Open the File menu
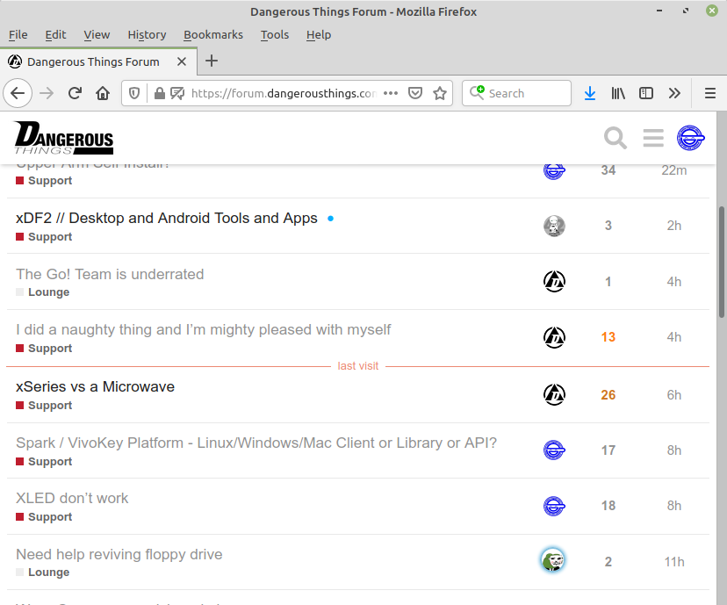The height and width of the screenshot is (605, 727). 18,35
